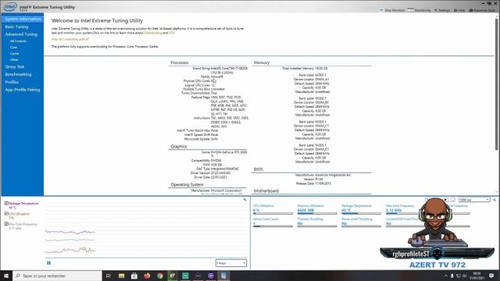Open the sampling interval dropdown in monitor panel
This screenshot has width=500, height=281.
474,200
